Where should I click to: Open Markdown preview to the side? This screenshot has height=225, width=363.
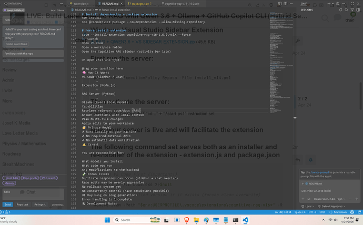[280, 4]
